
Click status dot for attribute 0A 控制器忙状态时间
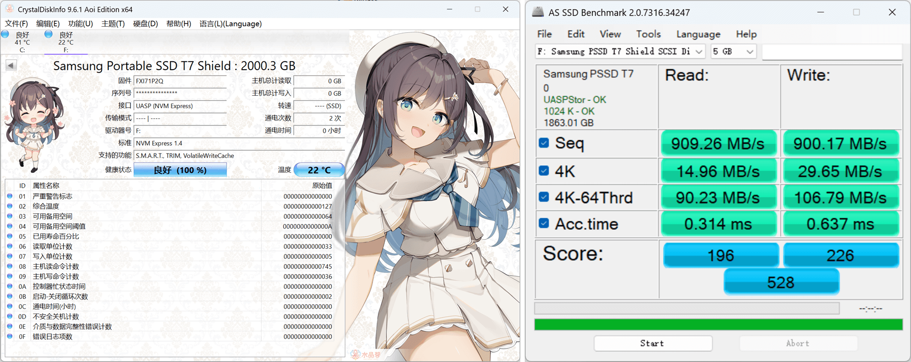pos(10,286)
